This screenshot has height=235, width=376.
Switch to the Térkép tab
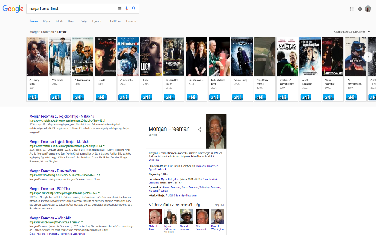click(x=83, y=21)
